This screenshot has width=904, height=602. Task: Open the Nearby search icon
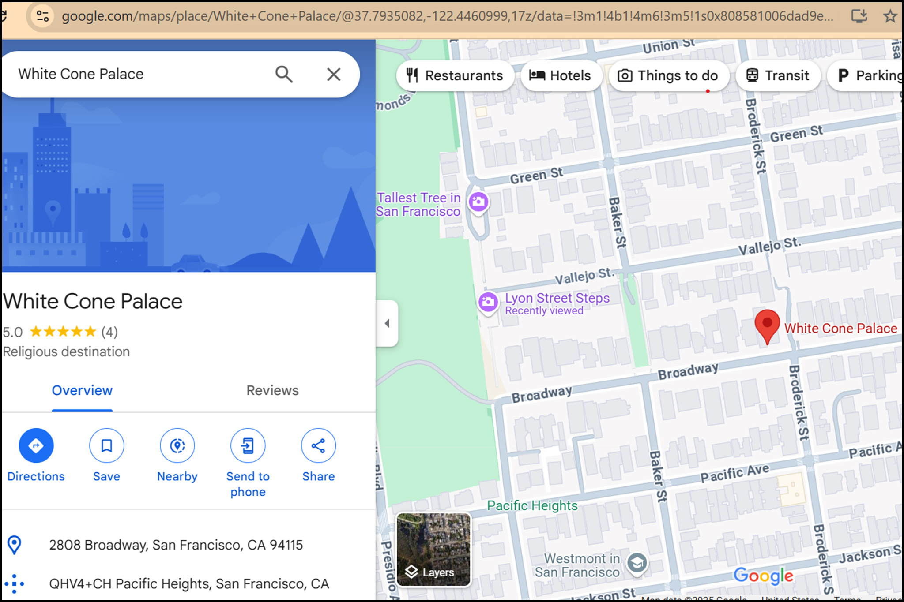pos(177,445)
